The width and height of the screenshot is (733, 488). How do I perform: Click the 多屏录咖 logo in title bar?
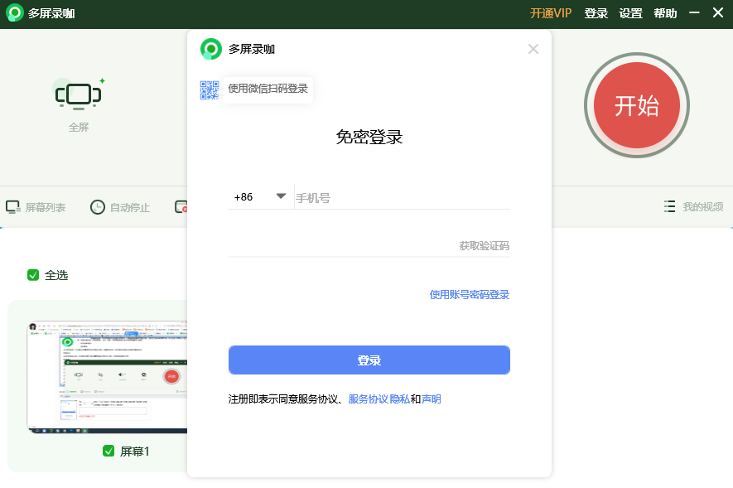pos(14,12)
